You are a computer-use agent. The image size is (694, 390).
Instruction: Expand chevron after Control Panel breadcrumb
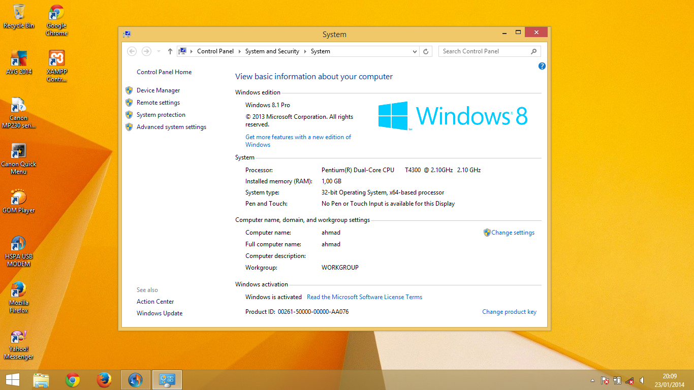[239, 51]
